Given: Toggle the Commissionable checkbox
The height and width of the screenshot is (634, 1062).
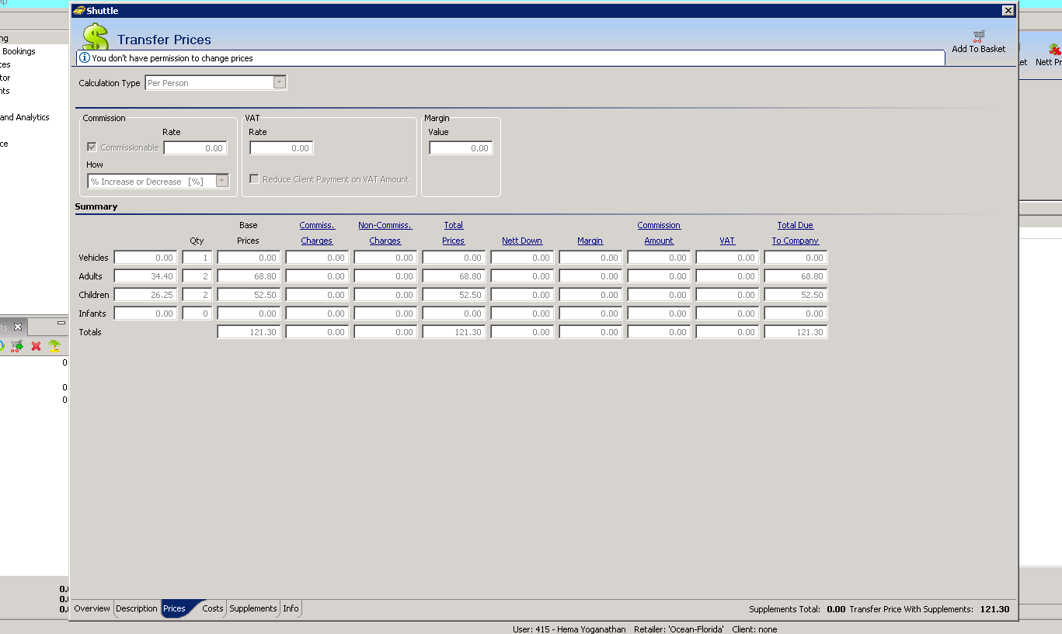Looking at the screenshot, I should click(x=92, y=147).
